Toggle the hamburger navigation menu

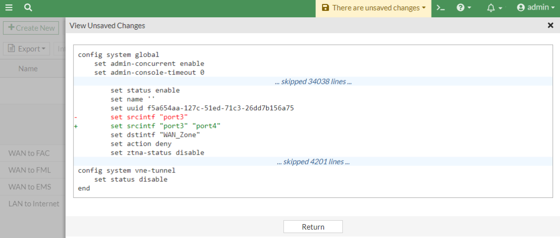point(9,8)
